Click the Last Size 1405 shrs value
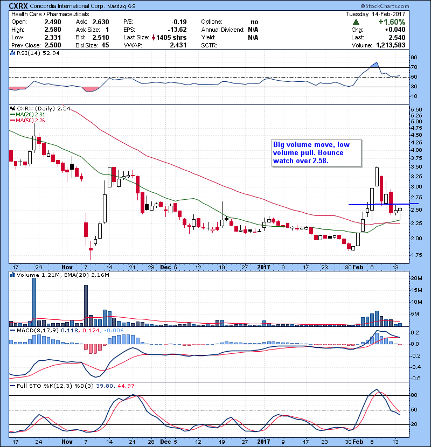 click(x=171, y=37)
